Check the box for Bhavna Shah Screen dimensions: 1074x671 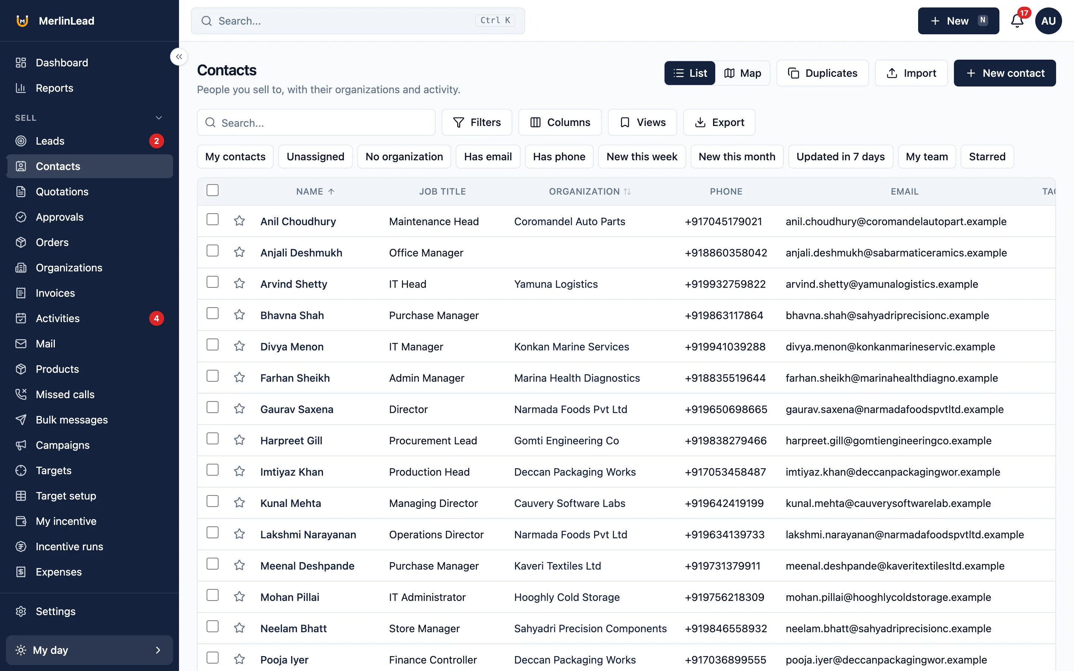213,313
